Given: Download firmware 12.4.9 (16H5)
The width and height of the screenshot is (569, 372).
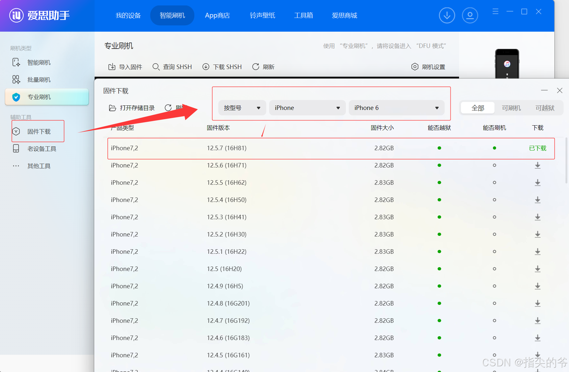Looking at the screenshot, I should pyautogui.click(x=538, y=286).
